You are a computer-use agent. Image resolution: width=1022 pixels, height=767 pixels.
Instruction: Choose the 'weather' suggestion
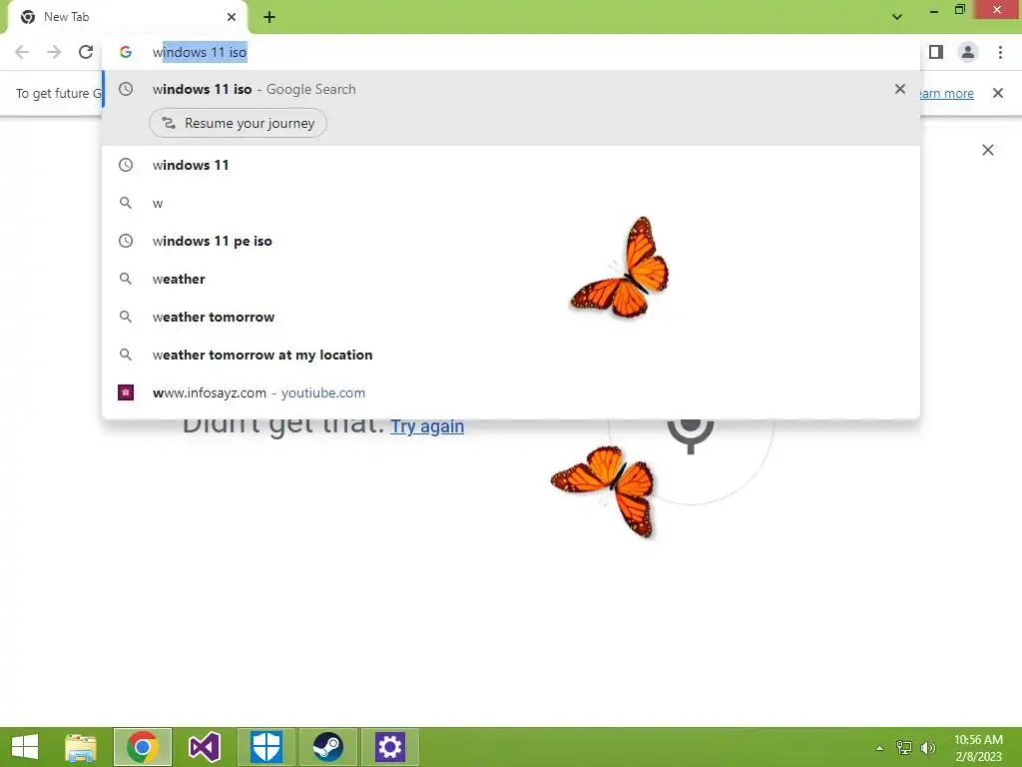(x=511, y=279)
